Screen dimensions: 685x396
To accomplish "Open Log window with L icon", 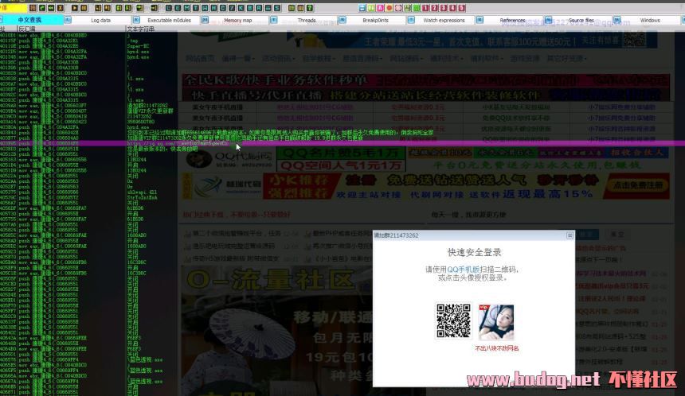I will tap(169, 8).
